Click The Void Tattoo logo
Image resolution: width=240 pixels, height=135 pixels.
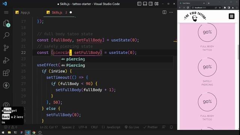195,16
